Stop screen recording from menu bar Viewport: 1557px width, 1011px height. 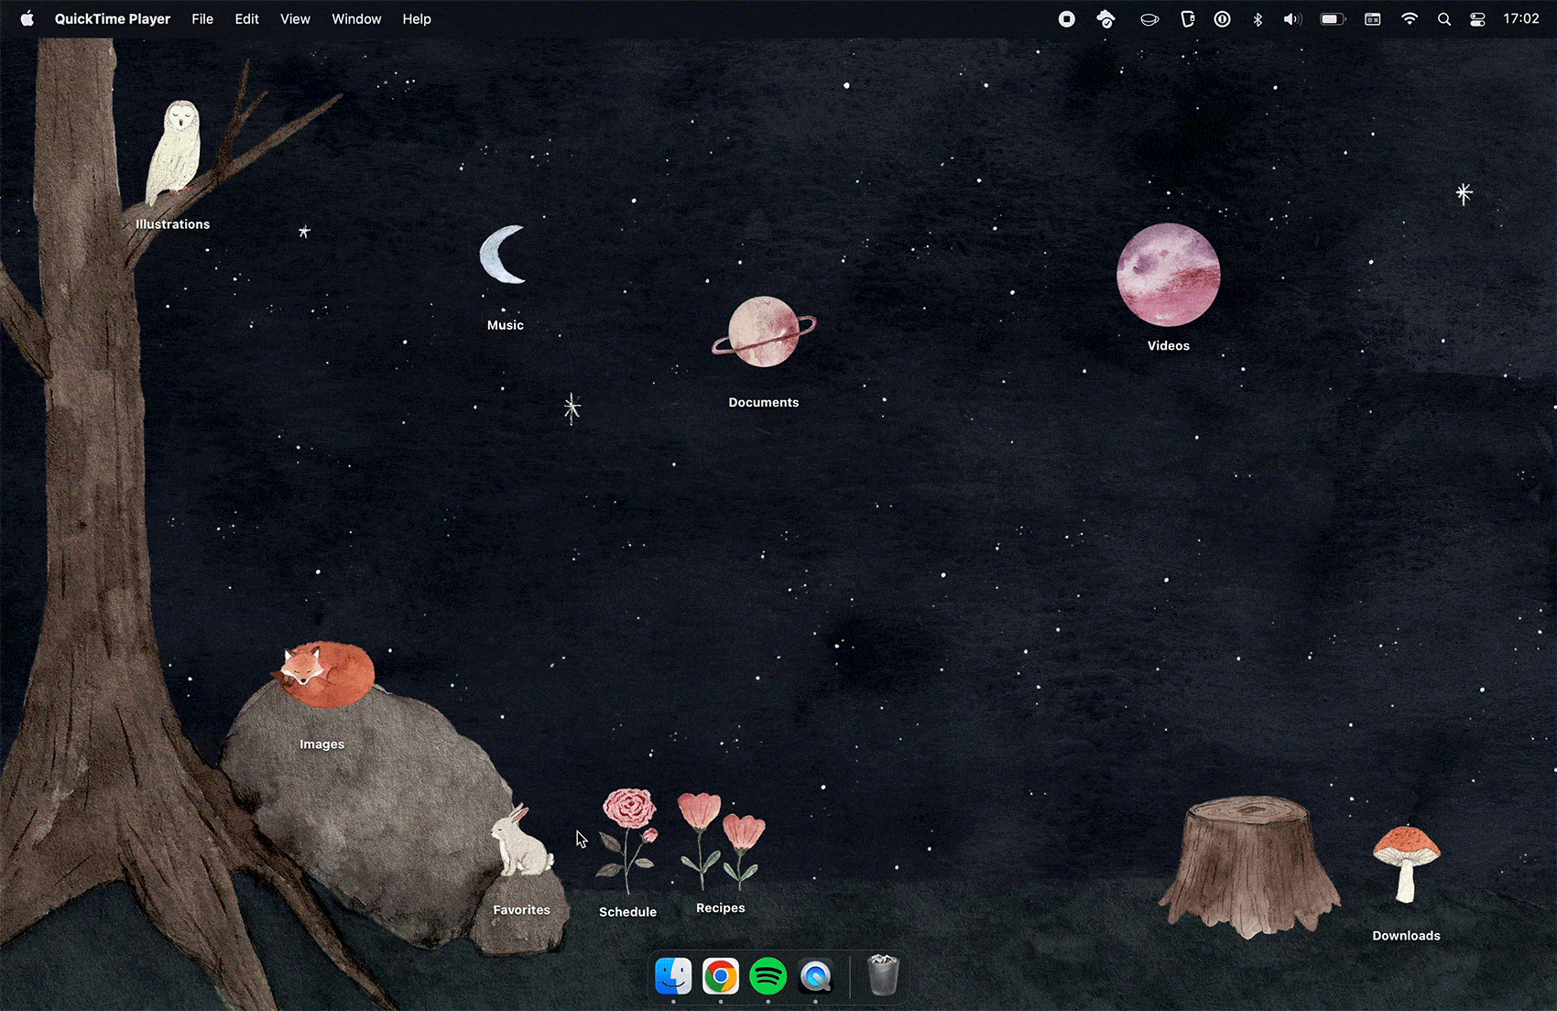[x=1067, y=18]
